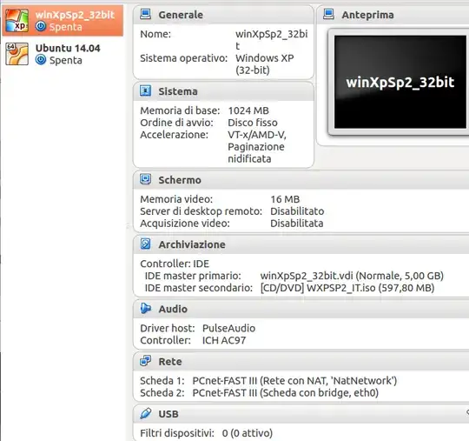
Task: Click the Disco fisso boot order value
Action: (x=253, y=123)
